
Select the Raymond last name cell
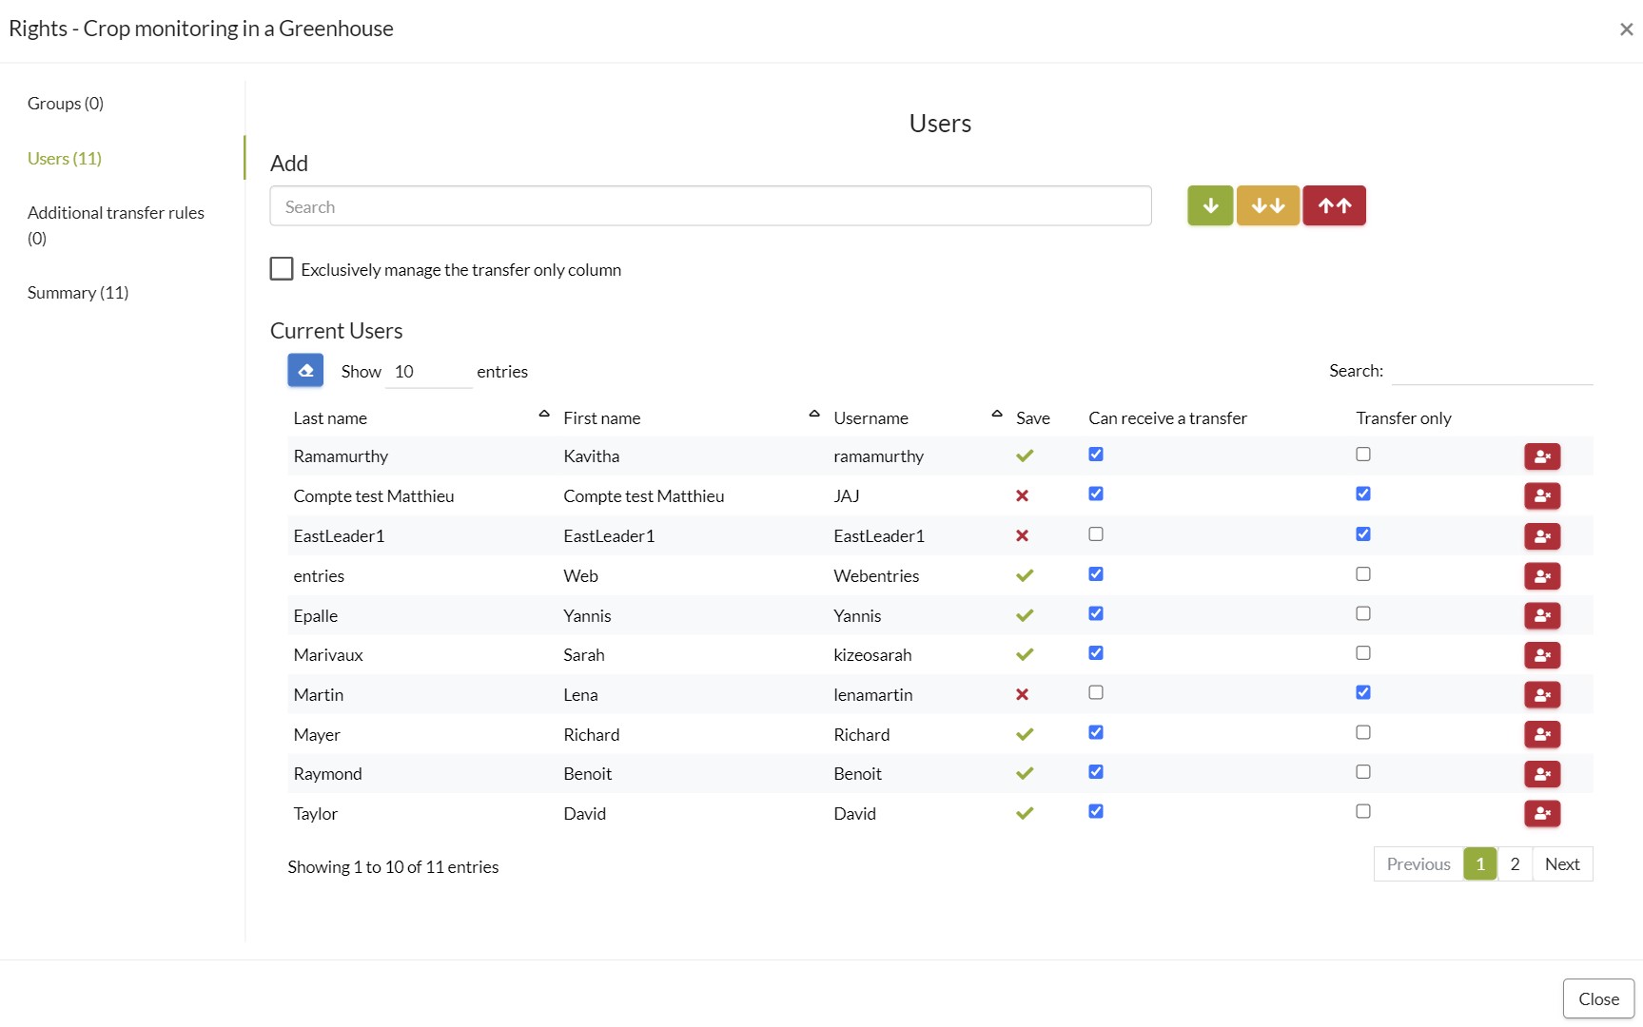pos(328,774)
